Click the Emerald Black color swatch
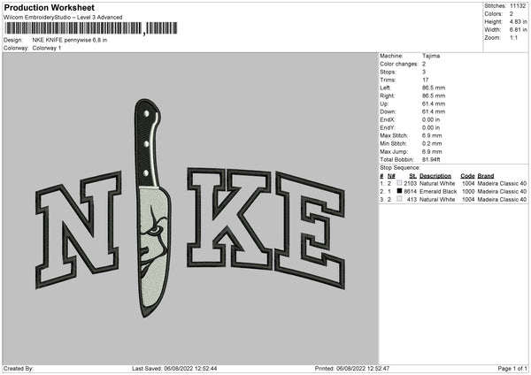Viewport: 531px width, 375px height. pos(400,191)
